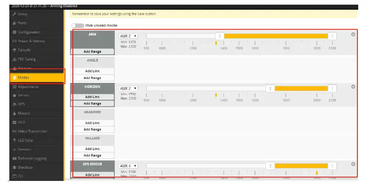The width and height of the screenshot is (376, 186).
Task: Click the Blackbox icon in sidebar
Action: click(x=14, y=167)
